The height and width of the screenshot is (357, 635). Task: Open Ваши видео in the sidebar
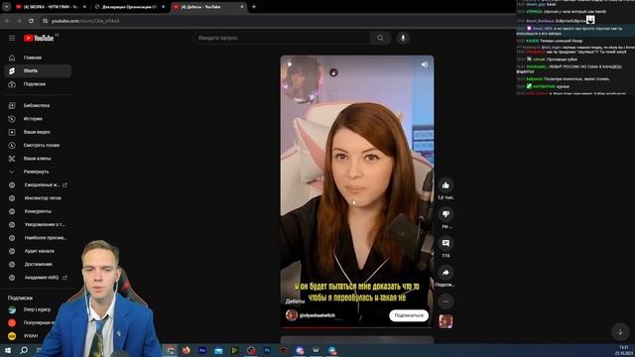38,132
